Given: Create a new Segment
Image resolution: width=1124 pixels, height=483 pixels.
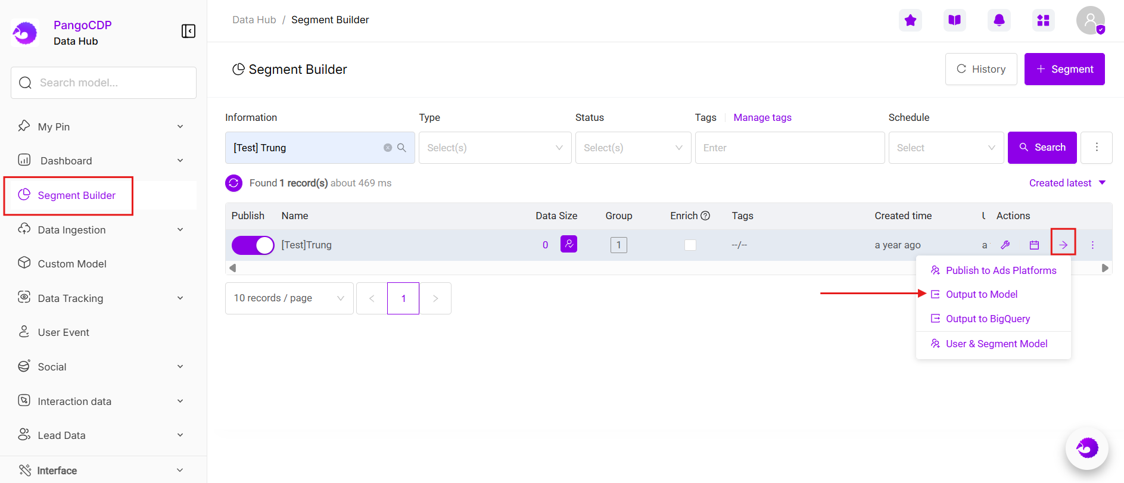Looking at the screenshot, I should pos(1064,69).
